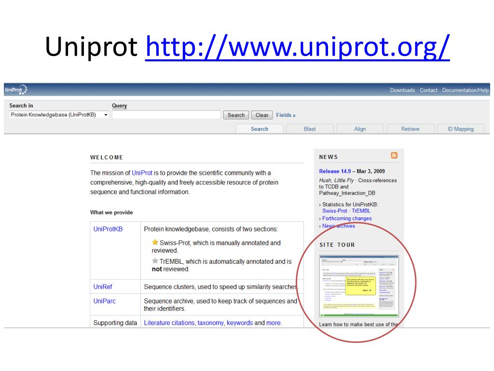Open TrEMBL statistics link
The width and height of the screenshot is (494, 371).
pos(361,211)
